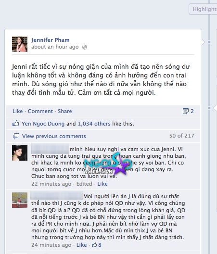This screenshot has width=217, height=254.
Task: Open first commenter's profile photo
Action: (20, 153)
